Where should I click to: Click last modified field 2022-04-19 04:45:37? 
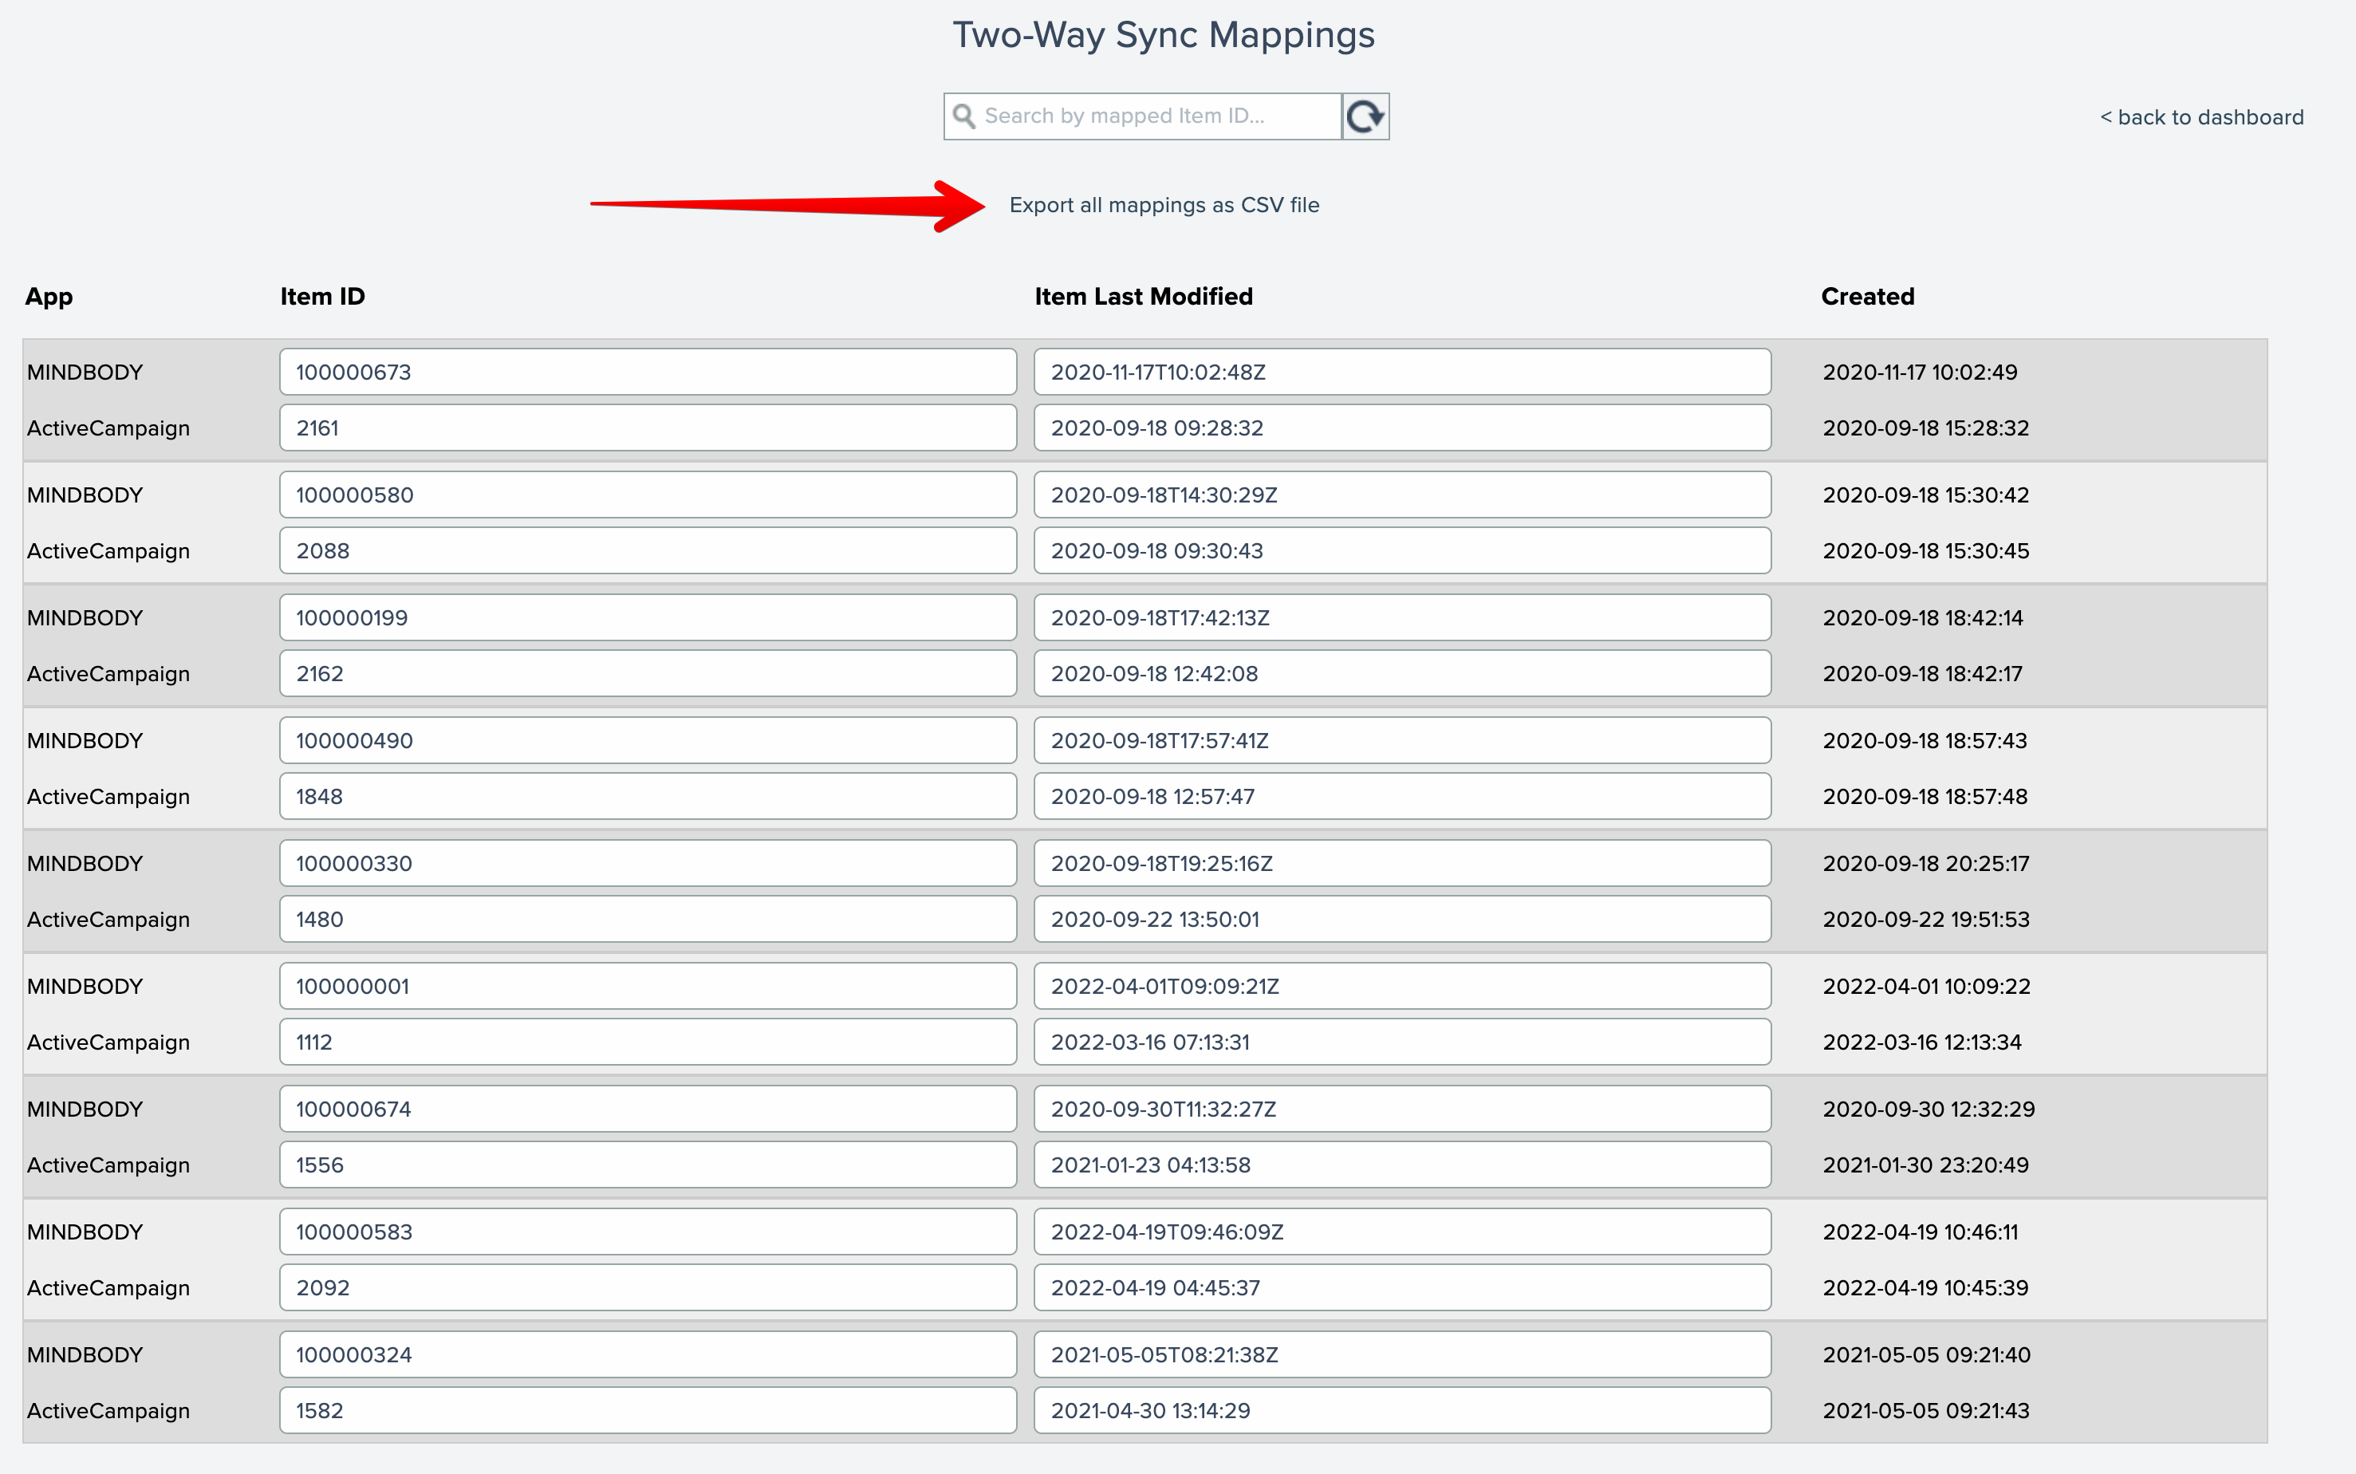(x=1401, y=1288)
